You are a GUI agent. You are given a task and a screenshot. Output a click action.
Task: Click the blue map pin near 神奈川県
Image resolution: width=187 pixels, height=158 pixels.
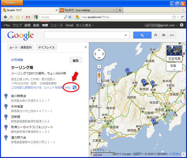[153, 122]
